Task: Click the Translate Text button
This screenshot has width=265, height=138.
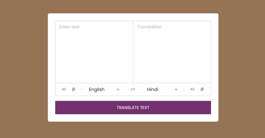Action: tap(133, 108)
